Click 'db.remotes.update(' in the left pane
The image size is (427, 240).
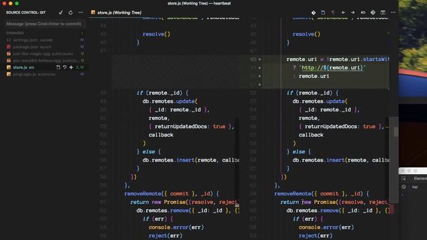(170, 101)
